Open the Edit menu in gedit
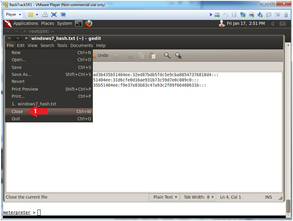Viewport: 293px width, 221px height. 20,45
